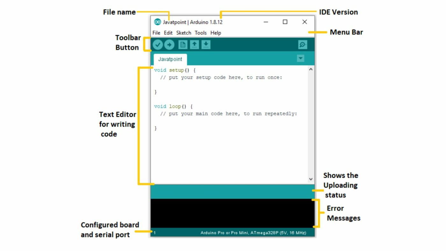The height and width of the screenshot is (251, 446).
Task: Maximize the Arduino IDE window
Action: [285, 22]
